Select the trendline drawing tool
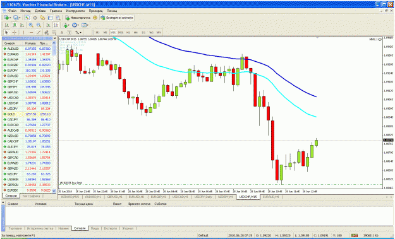Image resolution: width=395 pixels, height=239 pixels. [39, 32]
